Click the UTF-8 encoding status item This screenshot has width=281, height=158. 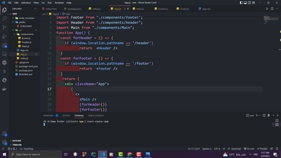pyautogui.click(x=217, y=149)
